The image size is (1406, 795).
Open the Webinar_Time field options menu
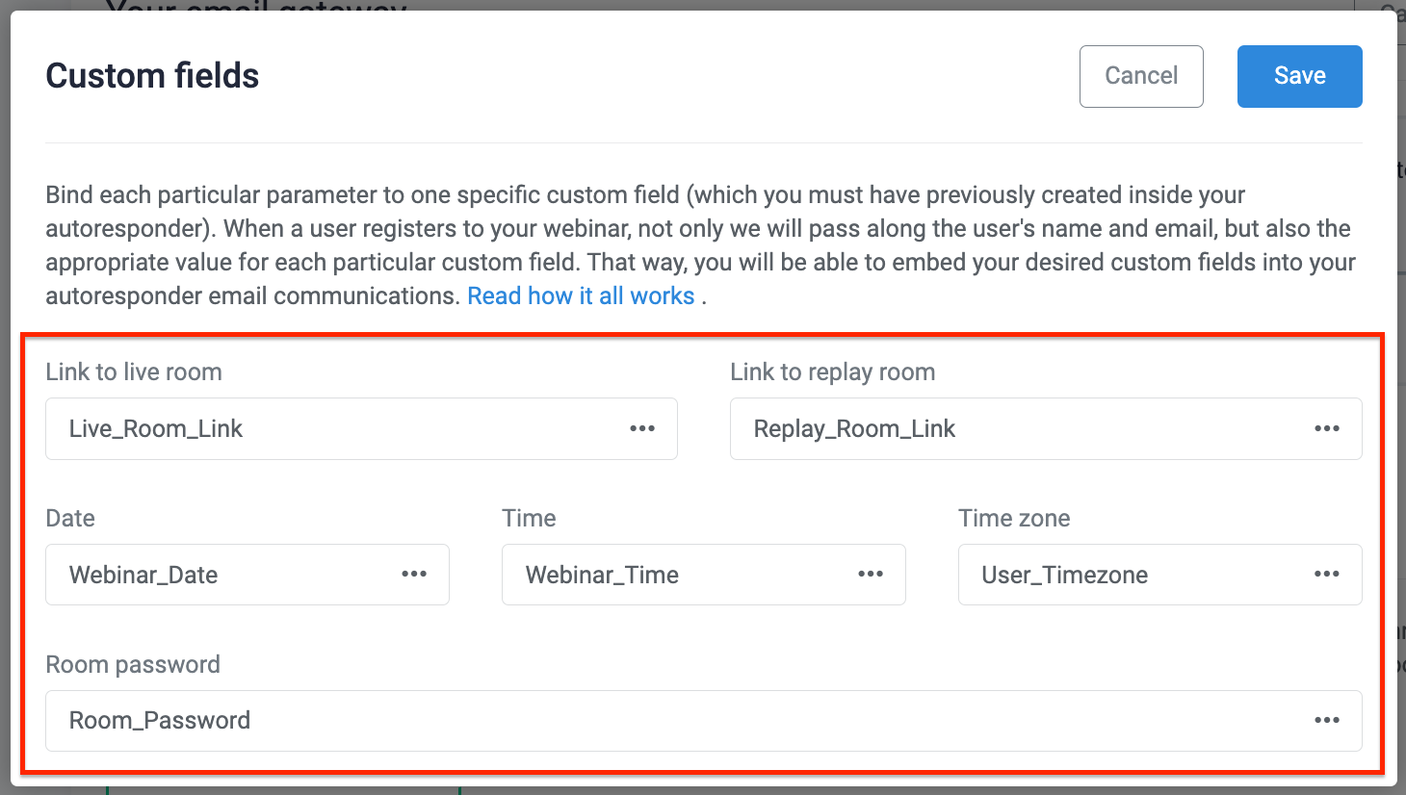point(871,574)
